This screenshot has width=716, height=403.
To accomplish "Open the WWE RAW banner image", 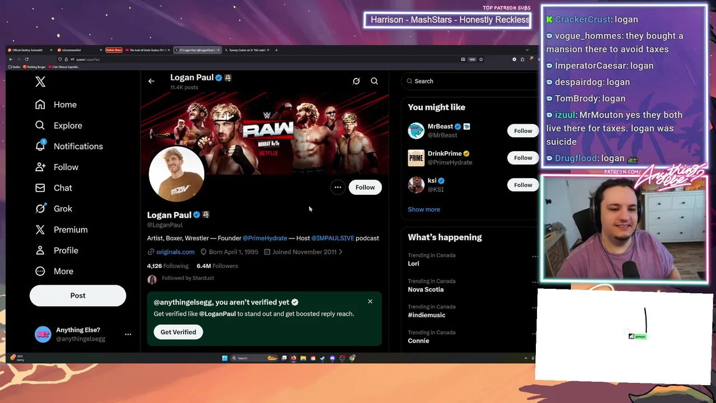I will [265, 133].
